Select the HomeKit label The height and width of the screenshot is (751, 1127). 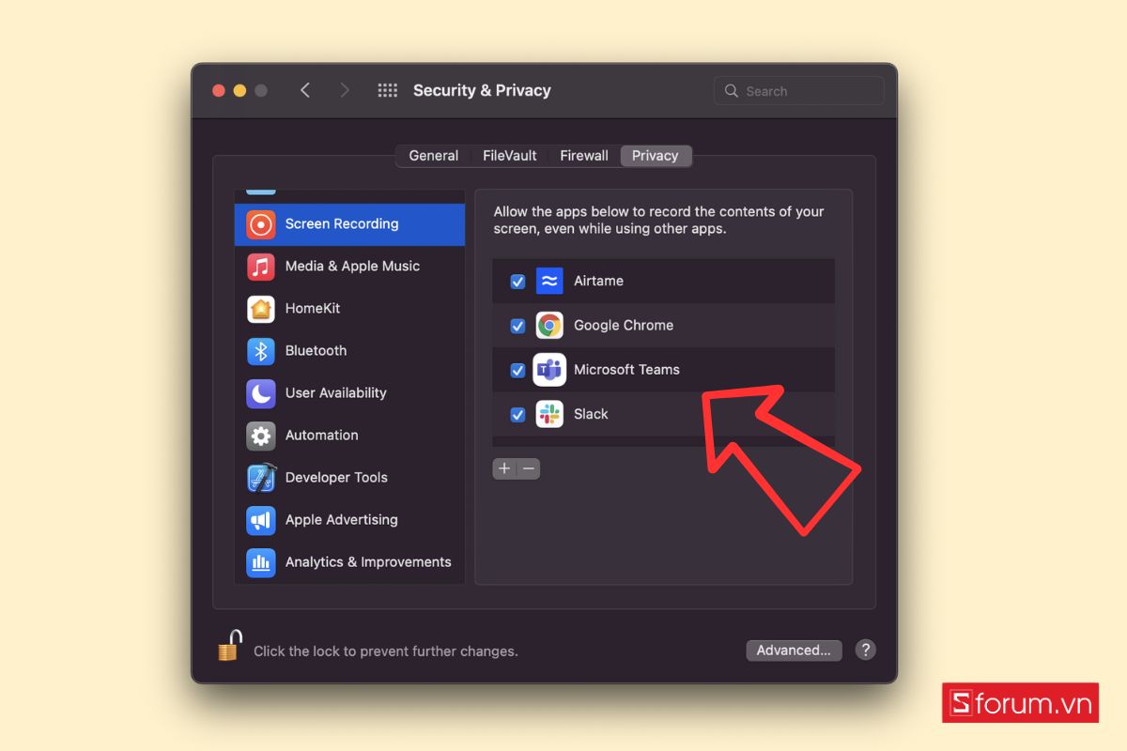(x=313, y=308)
